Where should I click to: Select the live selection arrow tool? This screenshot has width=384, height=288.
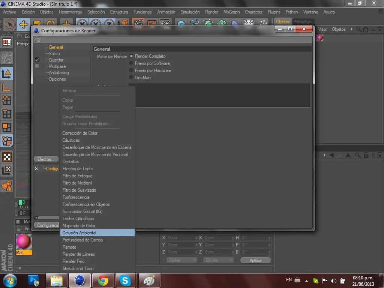tap(10, 24)
